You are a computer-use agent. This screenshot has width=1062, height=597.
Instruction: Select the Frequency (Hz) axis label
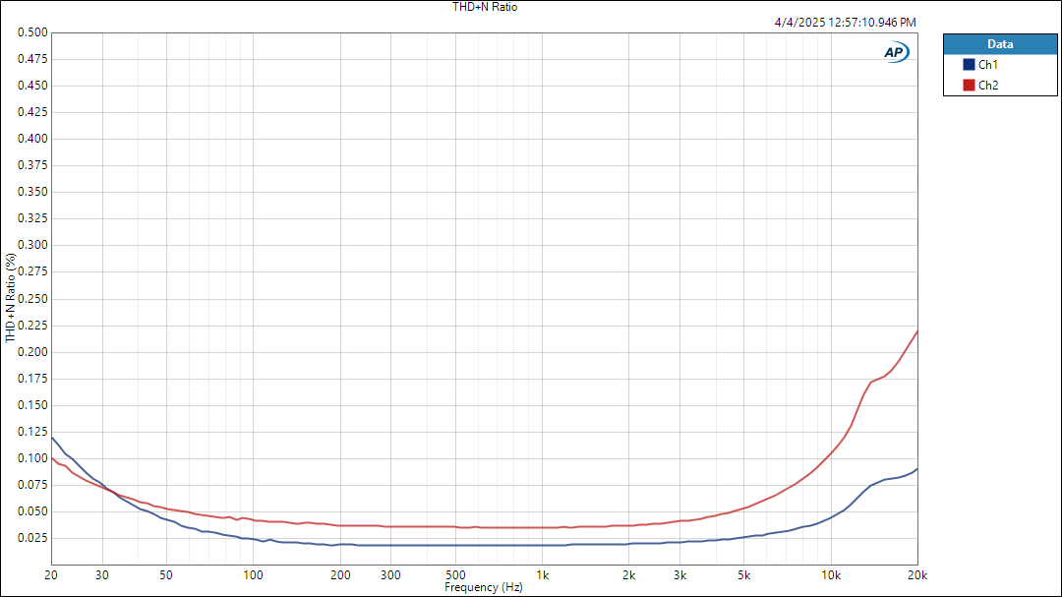(x=484, y=587)
